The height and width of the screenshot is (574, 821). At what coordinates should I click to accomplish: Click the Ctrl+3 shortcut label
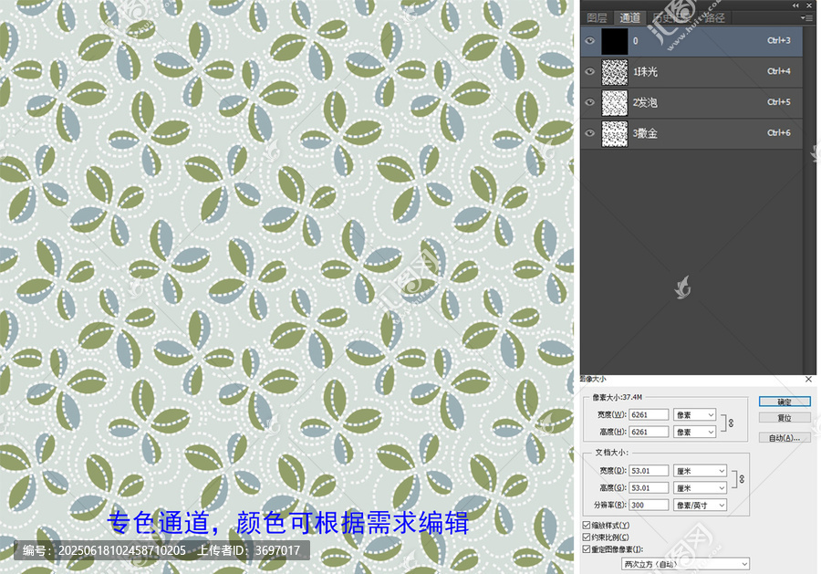[779, 40]
